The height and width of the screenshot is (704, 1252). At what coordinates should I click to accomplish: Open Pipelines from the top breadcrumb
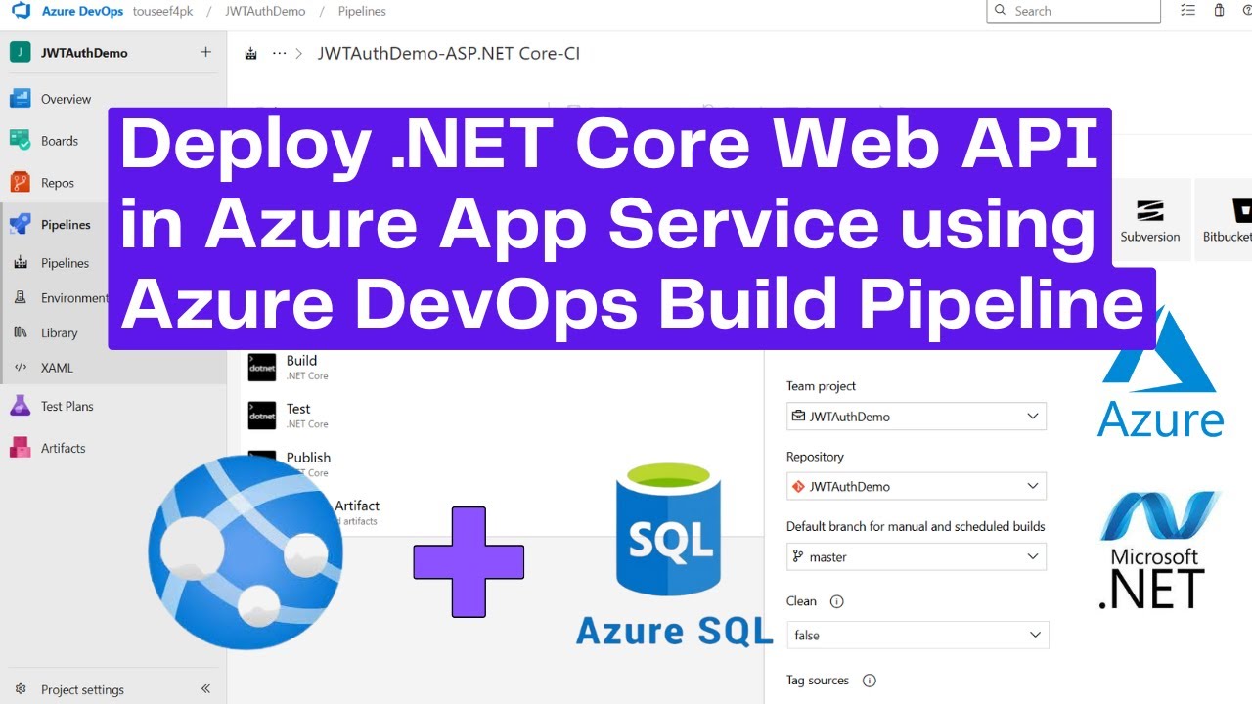point(361,11)
